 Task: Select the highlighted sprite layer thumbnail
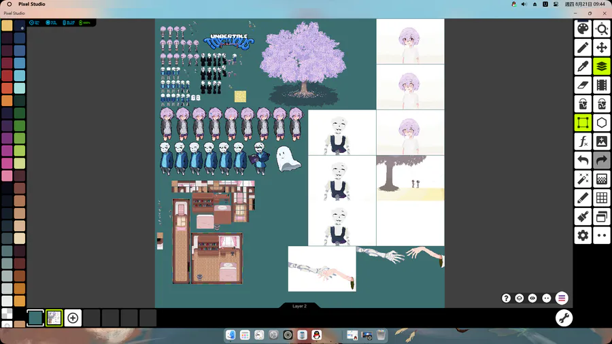coord(54,318)
